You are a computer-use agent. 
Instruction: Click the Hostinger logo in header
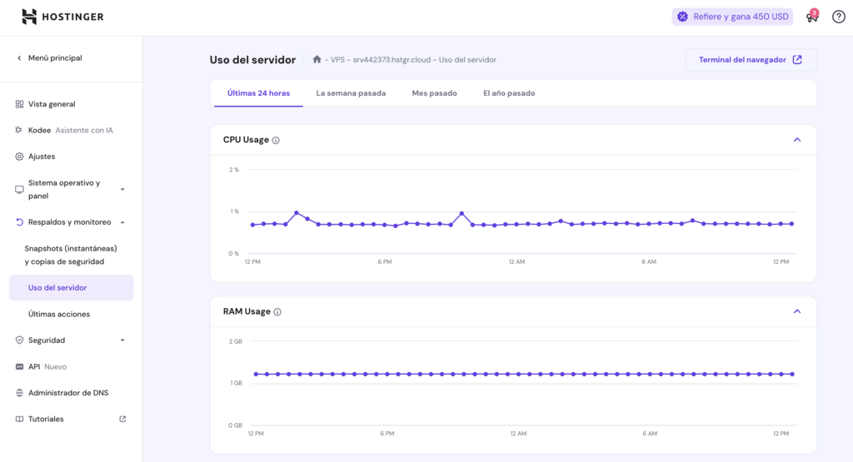pos(62,17)
